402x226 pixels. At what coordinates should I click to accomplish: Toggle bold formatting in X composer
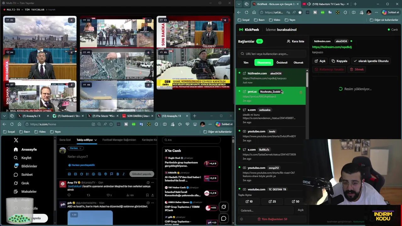tap(118, 174)
